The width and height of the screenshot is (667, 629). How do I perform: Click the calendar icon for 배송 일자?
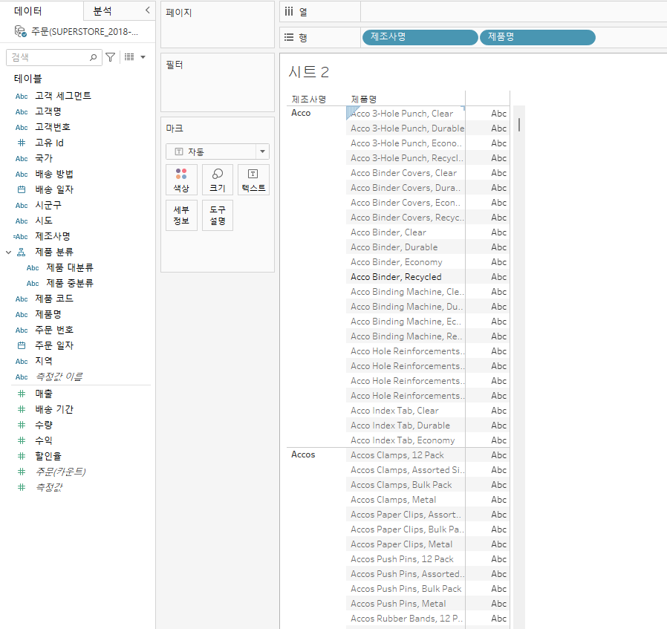tap(22, 189)
